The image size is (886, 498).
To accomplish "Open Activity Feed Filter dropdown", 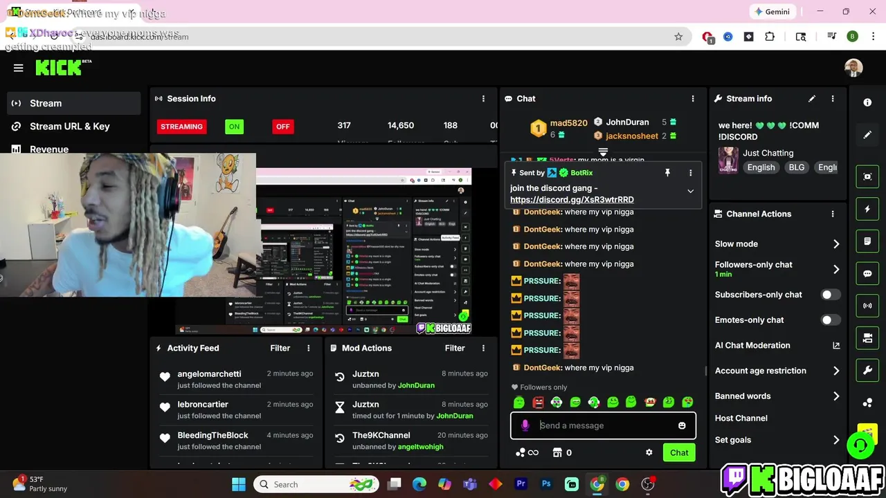I will [x=280, y=348].
